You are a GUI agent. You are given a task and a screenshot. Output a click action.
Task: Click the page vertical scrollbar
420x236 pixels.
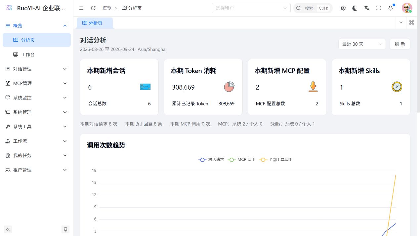pos(418,56)
